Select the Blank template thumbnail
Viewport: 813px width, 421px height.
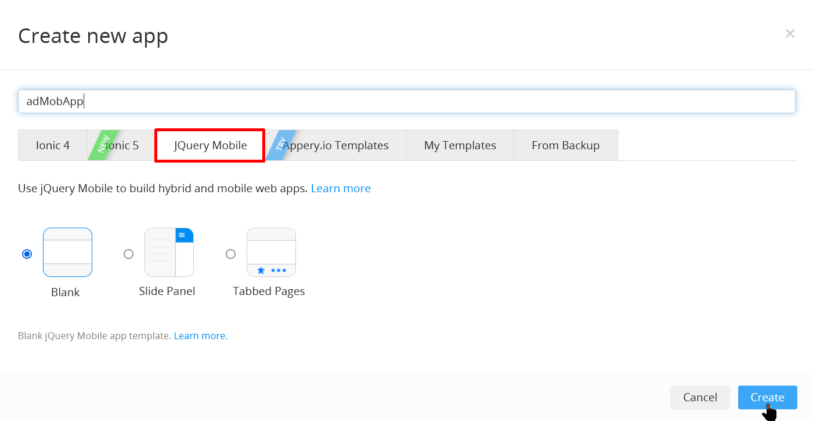coord(67,252)
